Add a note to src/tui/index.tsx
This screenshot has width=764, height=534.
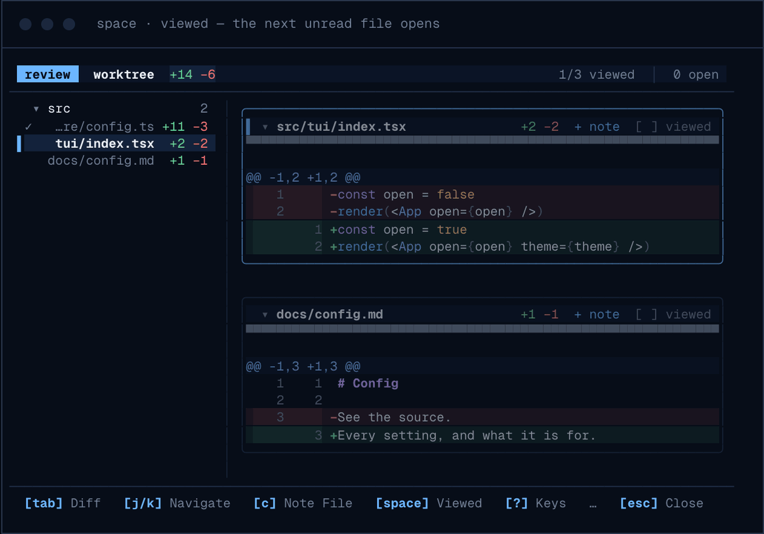point(597,127)
